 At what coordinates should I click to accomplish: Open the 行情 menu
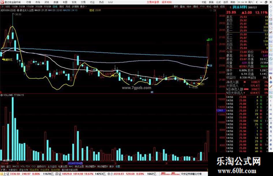click(x=29, y=2)
